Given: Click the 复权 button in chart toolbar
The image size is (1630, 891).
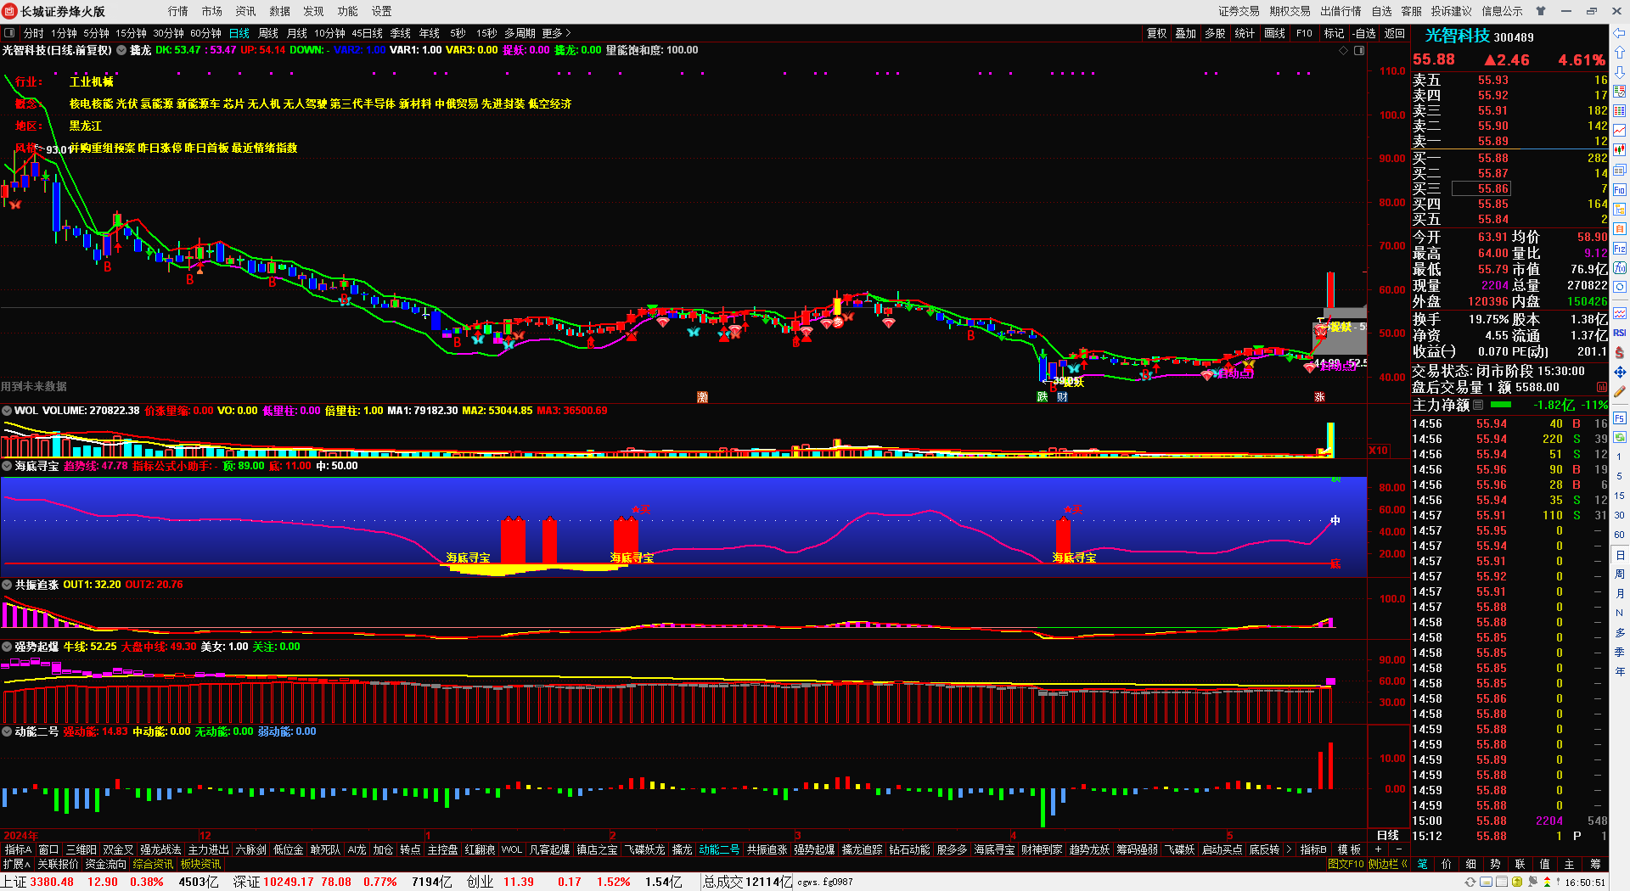Looking at the screenshot, I should (1156, 33).
